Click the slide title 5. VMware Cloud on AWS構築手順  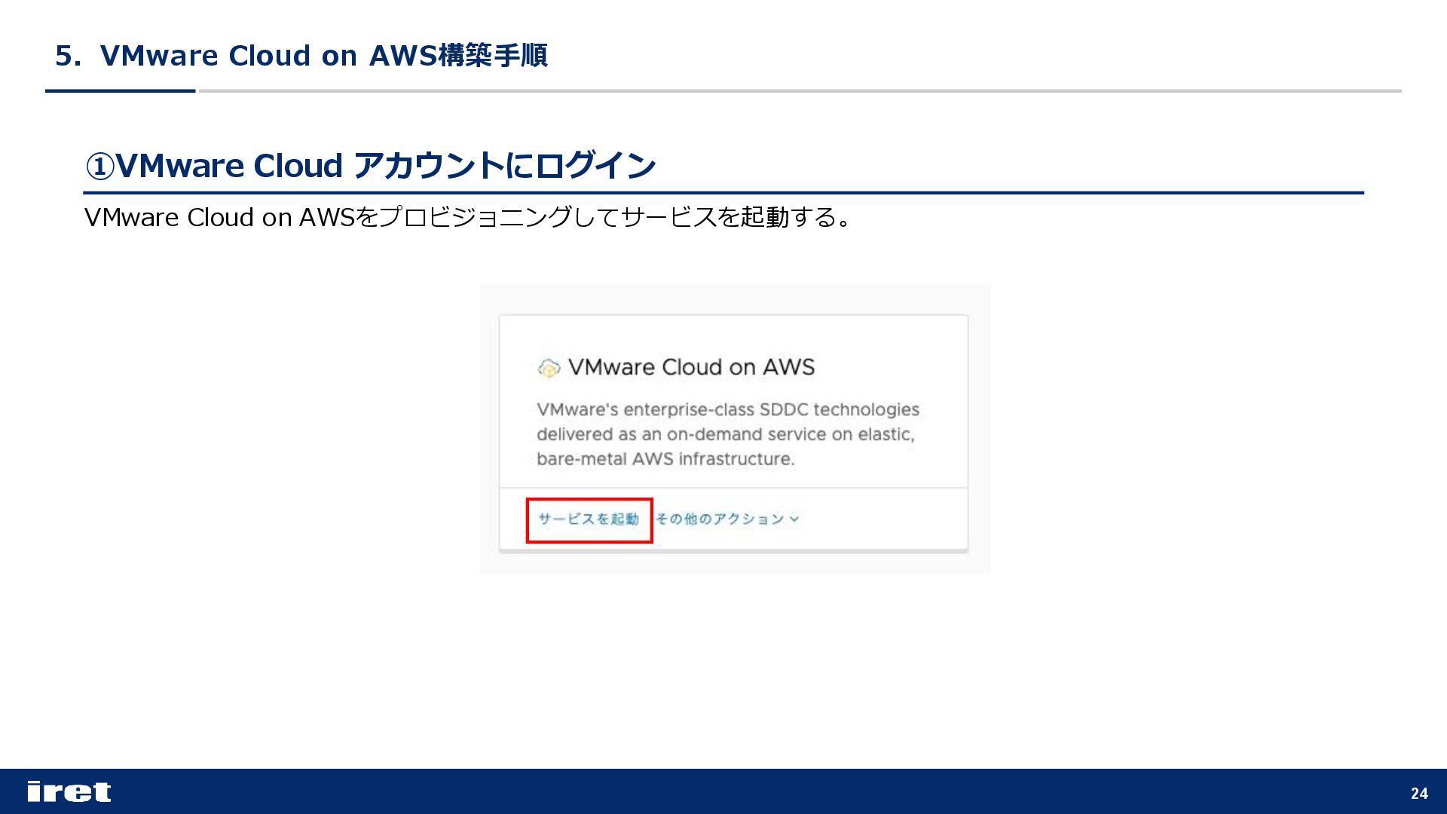point(301,56)
